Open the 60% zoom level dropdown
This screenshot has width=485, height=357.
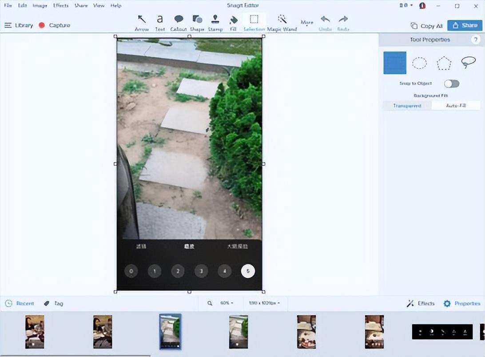coord(227,303)
